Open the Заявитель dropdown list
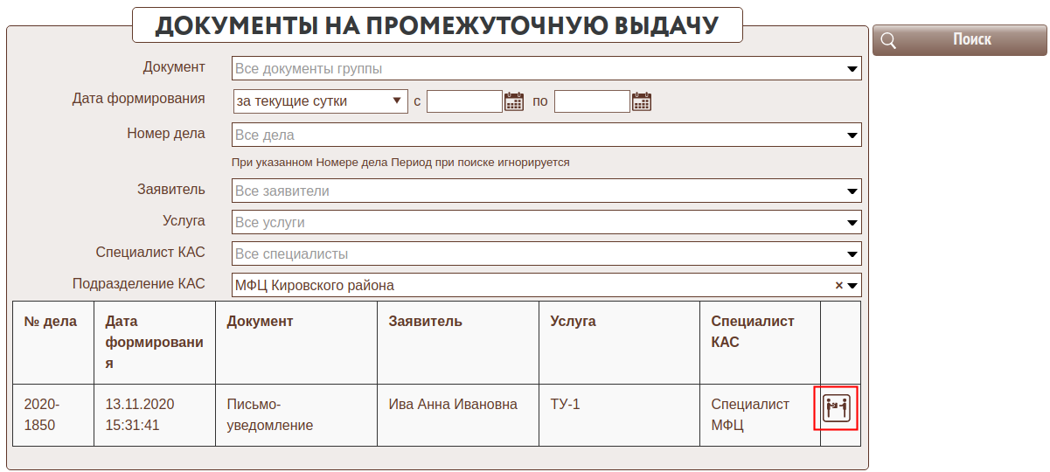Screen dimensions: 1050x472 click(x=852, y=191)
